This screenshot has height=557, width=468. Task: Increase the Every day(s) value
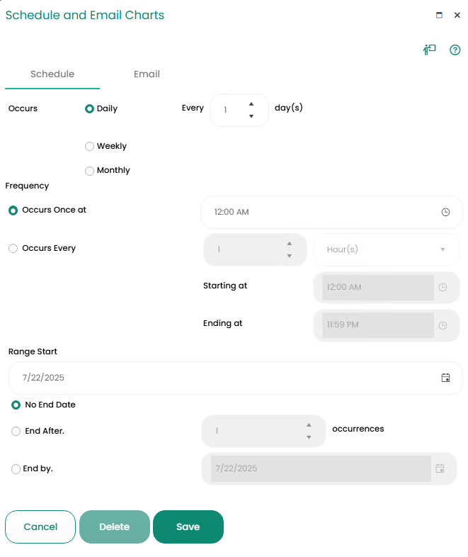tap(251, 103)
